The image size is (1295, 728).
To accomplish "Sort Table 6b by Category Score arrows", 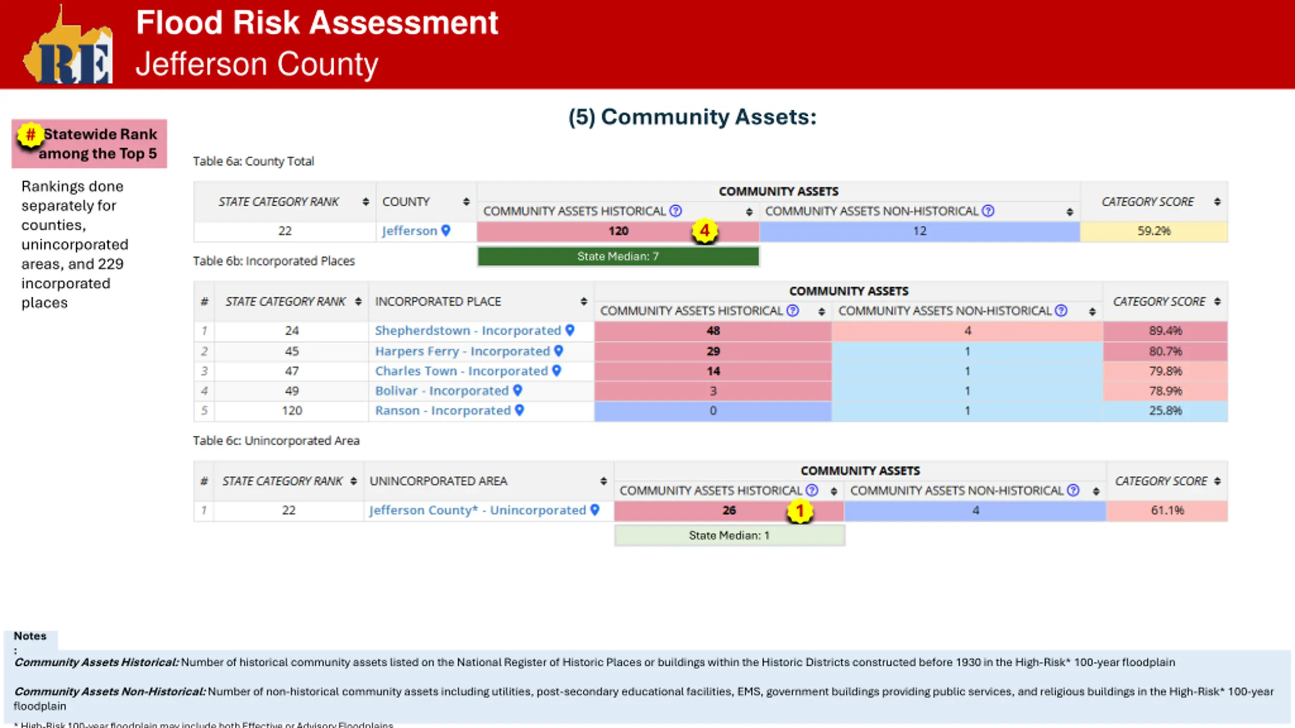I will pos(1217,301).
